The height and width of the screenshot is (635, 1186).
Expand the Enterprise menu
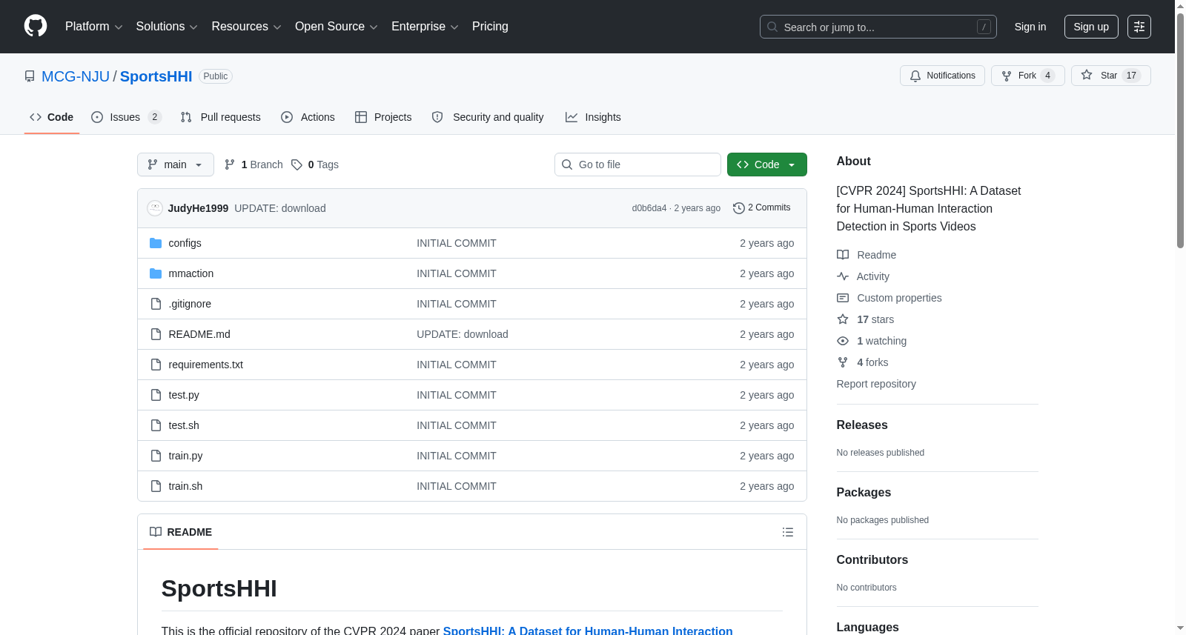tap(425, 27)
